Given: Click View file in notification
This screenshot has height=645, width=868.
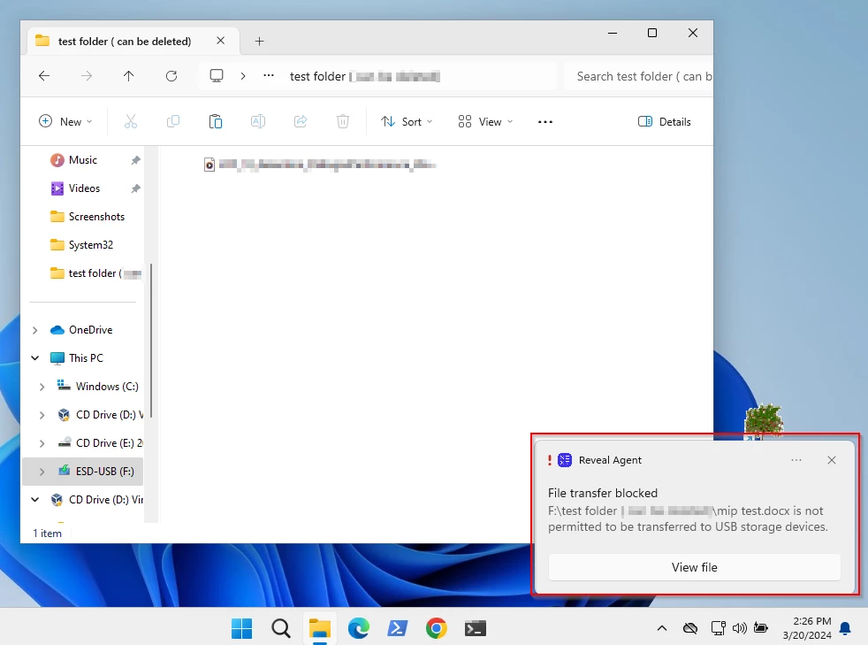Looking at the screenshot, I should point(694,567).
